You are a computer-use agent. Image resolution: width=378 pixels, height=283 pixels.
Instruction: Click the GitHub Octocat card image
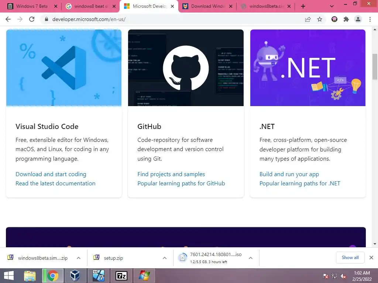coord(186,68)
